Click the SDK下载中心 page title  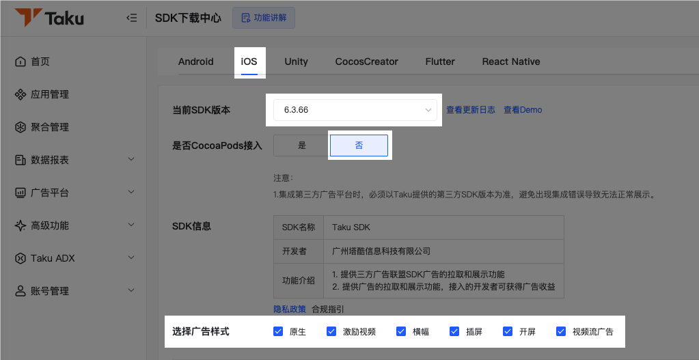(188, 18)
